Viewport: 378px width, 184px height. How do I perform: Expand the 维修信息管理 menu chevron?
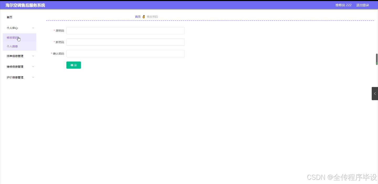click(x=33, y=67)
